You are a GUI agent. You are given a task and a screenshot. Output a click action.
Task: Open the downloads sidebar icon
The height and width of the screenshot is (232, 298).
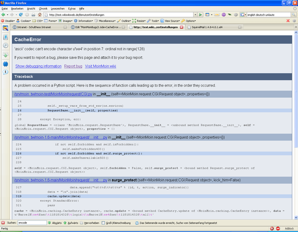tap(5, 54)
